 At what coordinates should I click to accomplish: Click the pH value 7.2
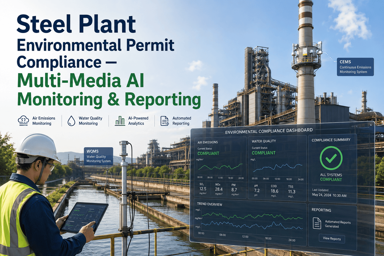point(257,190)
